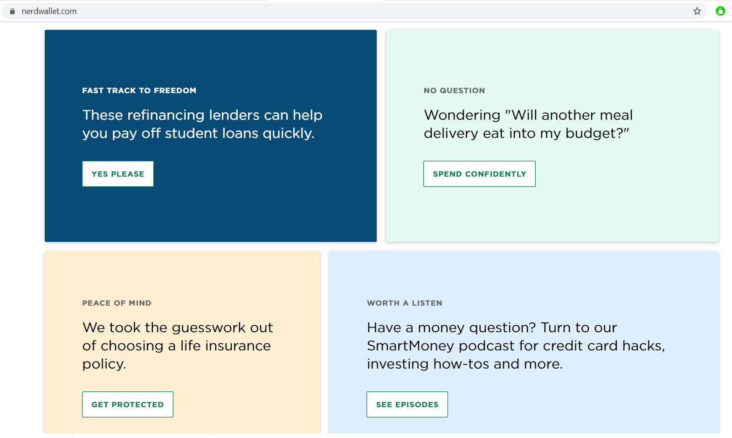Viewport: 732px width, 438px height.
Task: Click the SmartMoney podcast headline text
Action: pos(516,345)
